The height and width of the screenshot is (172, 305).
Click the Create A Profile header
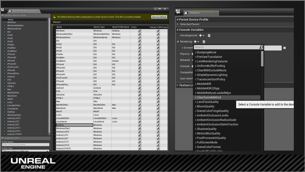click(12, 138)
